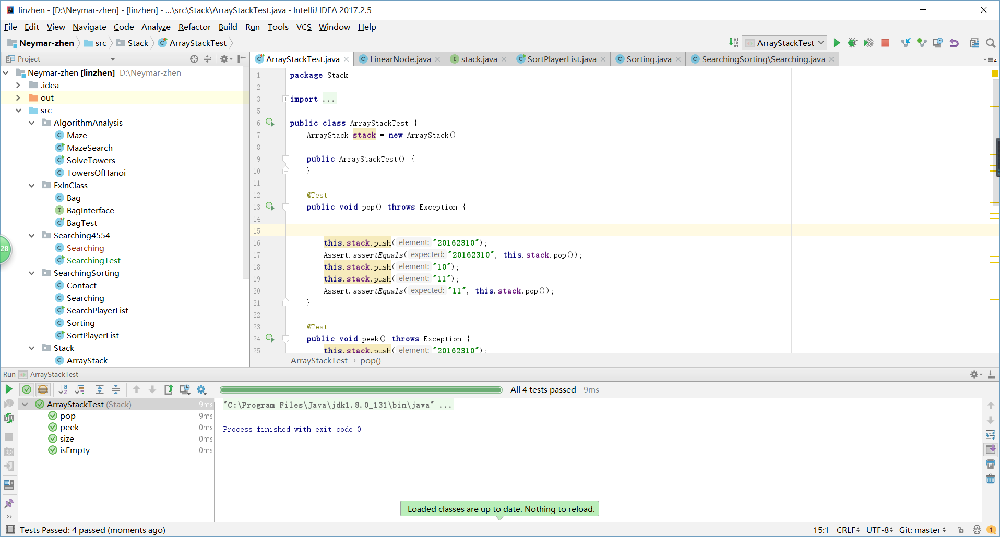Revert changes with purple undo arrow
This screenshot has height=537, width=1000.
(x=954, y=43)
